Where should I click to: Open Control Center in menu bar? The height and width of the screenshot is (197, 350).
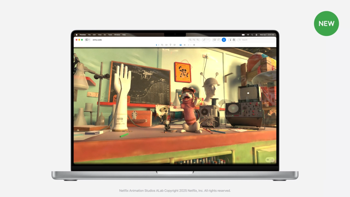[x=256, y=35]
